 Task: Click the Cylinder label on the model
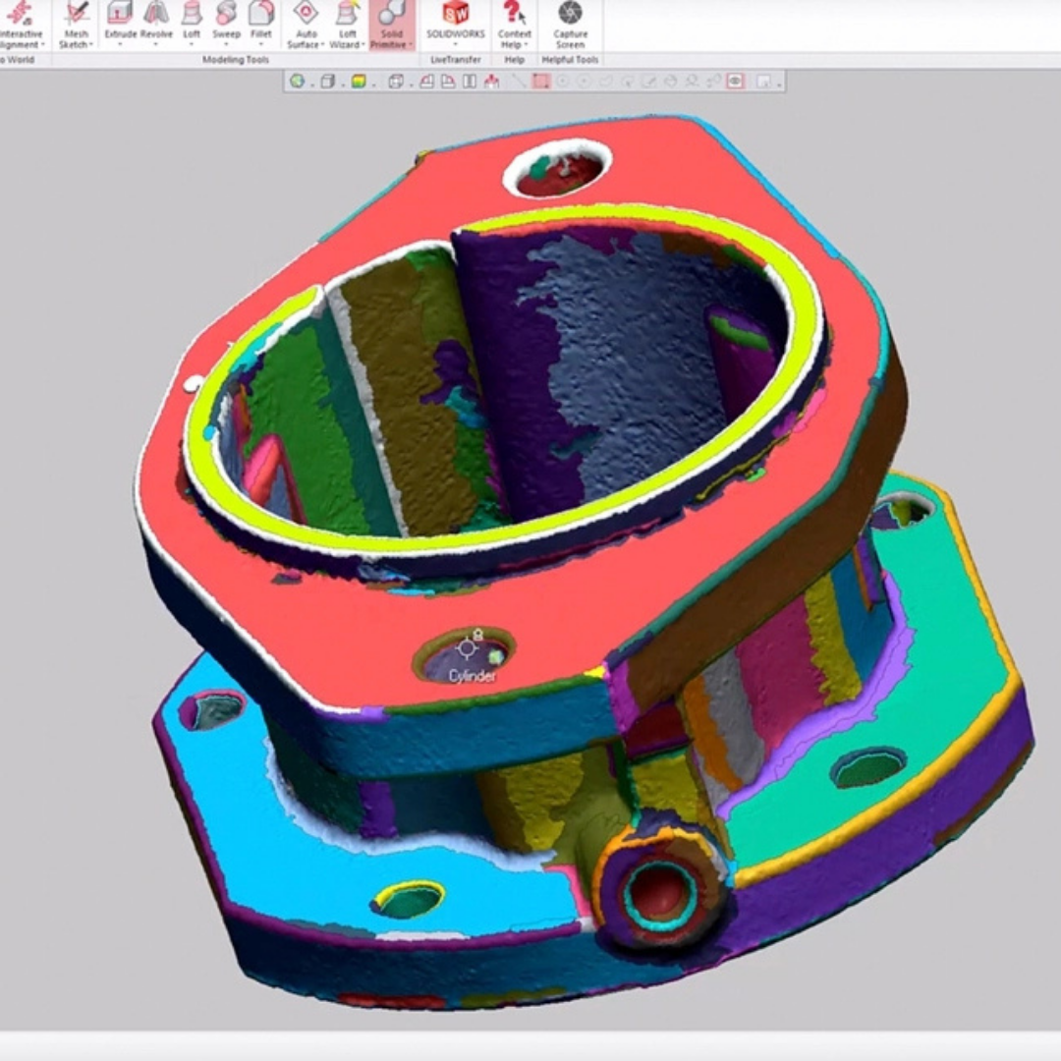(473, 676)
